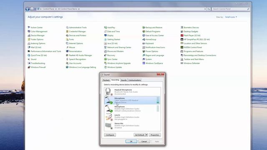The width and height of the screenshot is (267, 150).
Task: Confirm with the OK button
Action: tap(131, 141)
